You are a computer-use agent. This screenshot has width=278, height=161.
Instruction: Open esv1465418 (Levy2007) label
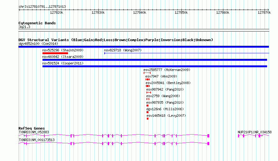166,116
